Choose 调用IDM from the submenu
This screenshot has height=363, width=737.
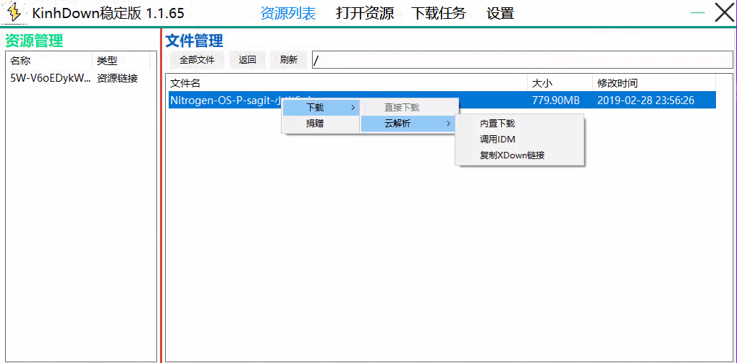519,140
